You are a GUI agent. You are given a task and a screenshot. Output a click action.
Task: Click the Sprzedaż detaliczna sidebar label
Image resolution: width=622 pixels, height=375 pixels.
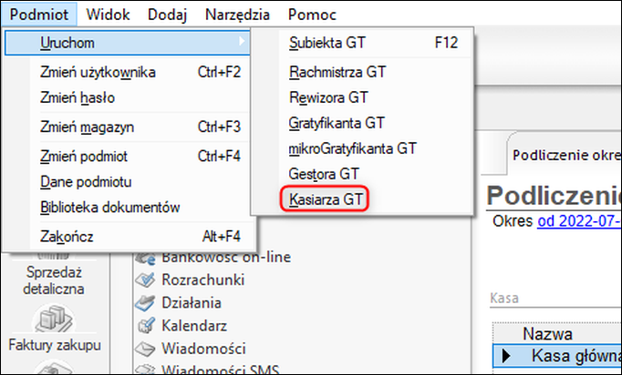(53, 281)
